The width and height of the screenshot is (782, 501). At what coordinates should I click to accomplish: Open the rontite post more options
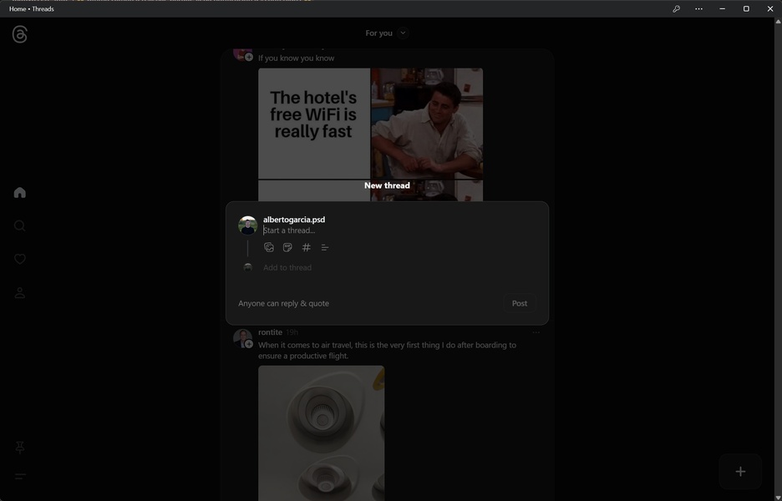(536, 332)
